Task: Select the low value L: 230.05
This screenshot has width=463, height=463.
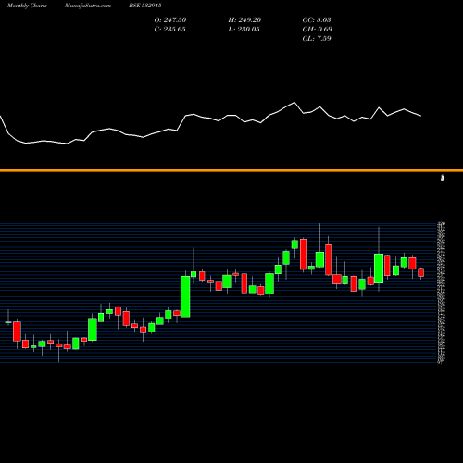Action: [x=244, y=30]
